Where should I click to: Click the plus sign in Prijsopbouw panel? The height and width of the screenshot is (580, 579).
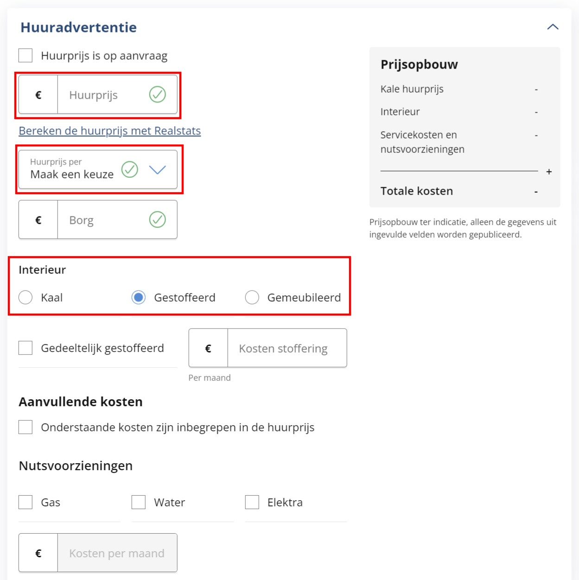[549, 172]
